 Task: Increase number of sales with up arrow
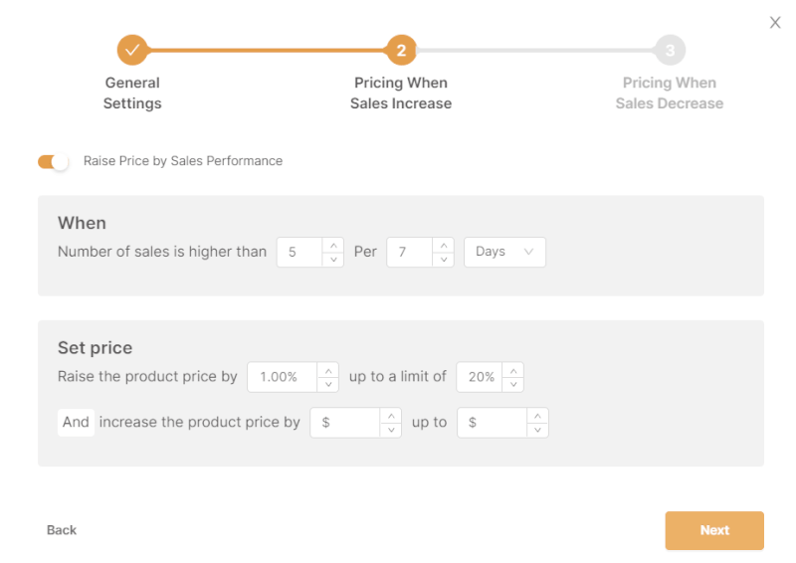(x=333, y=246)
